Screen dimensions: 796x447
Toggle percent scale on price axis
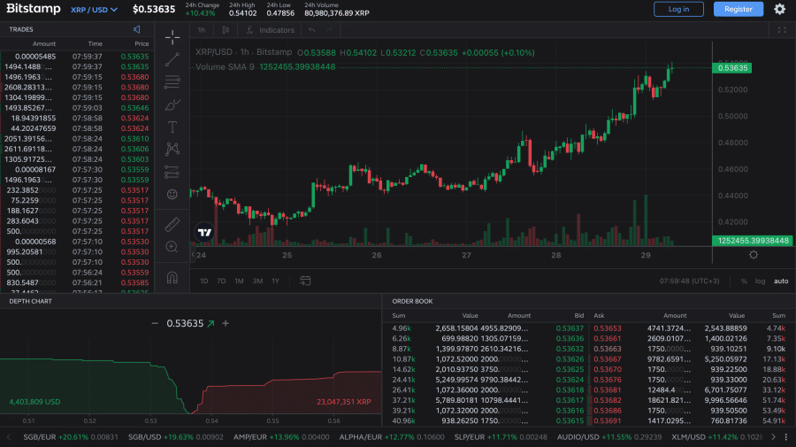point(744,281)
